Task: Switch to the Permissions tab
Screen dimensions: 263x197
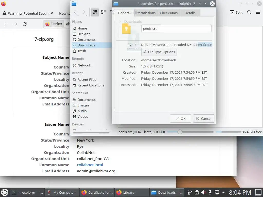Action: (146, 13)
